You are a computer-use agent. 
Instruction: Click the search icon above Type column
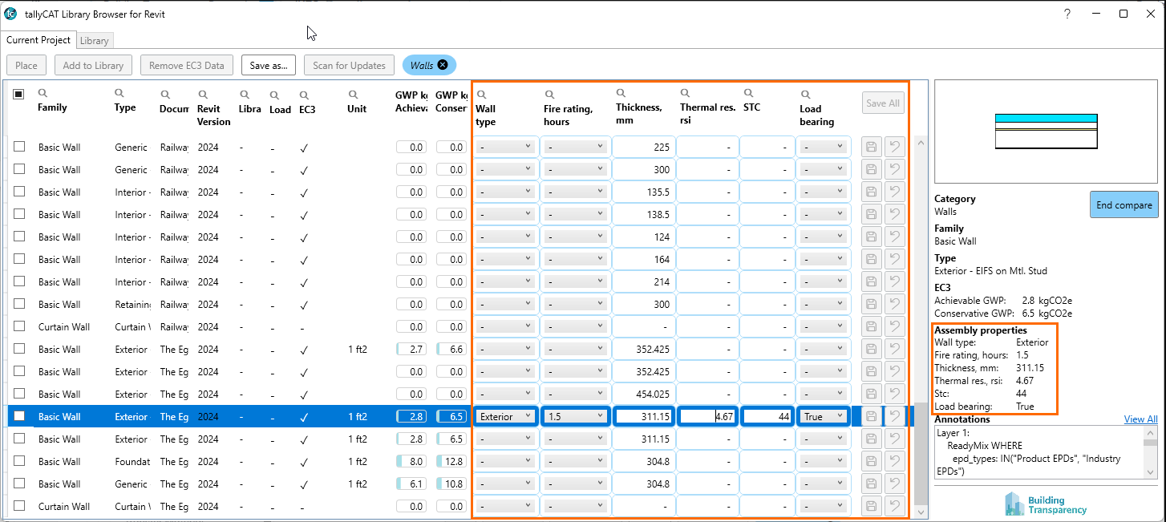click(119, 94)
